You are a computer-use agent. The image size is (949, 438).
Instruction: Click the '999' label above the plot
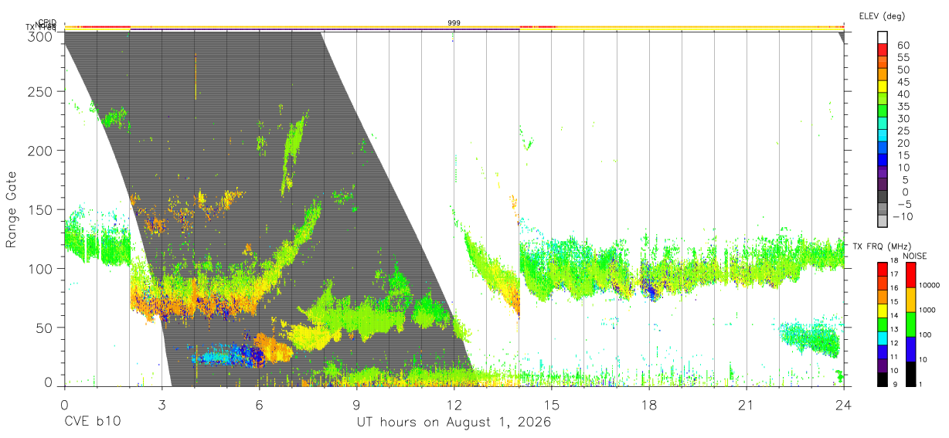pyautogui.click(x=454, y=24)
